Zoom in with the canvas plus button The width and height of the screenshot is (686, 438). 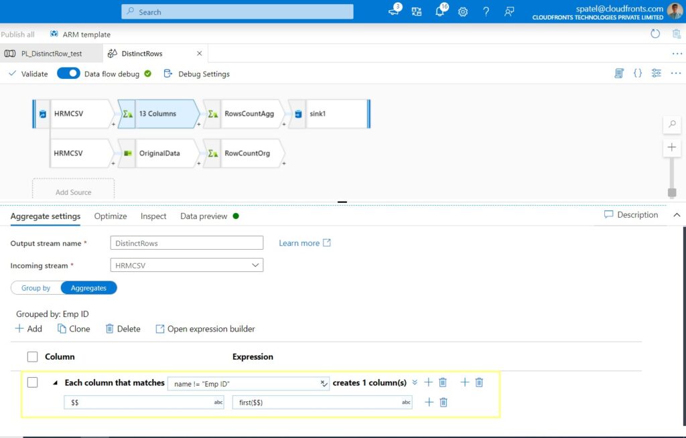pyautogui.click(x=672, y=147)
